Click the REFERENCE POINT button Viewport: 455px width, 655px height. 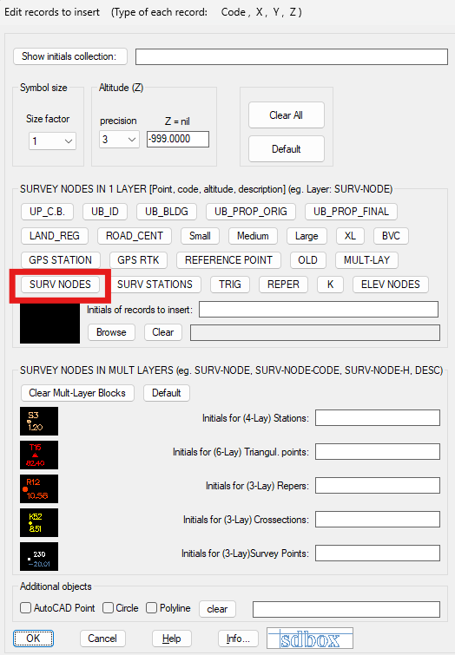(x=228, y=259)
